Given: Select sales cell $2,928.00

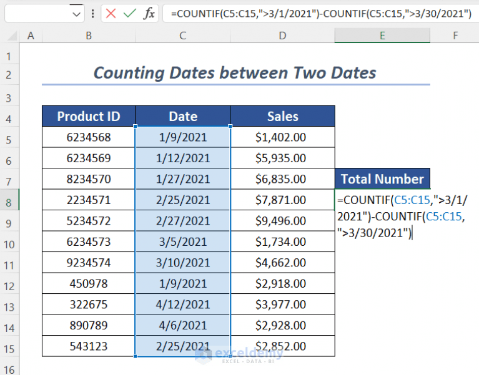Looking at the screenshot, I should pos(282,325).
